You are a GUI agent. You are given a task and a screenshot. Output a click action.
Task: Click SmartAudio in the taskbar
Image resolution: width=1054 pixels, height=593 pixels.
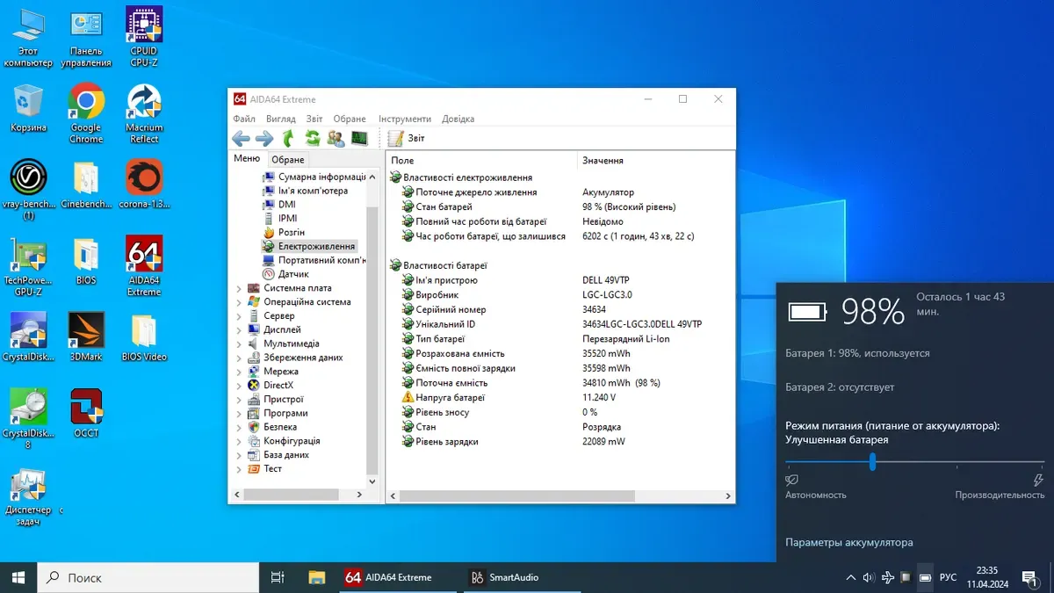505,577
